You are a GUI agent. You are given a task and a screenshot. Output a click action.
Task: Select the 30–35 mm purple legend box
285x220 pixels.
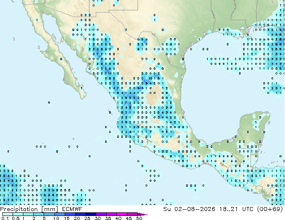click(x=101, y=214)
